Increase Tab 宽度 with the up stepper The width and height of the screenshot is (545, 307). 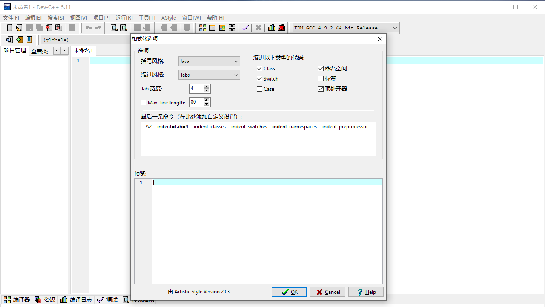pos(207,87)
